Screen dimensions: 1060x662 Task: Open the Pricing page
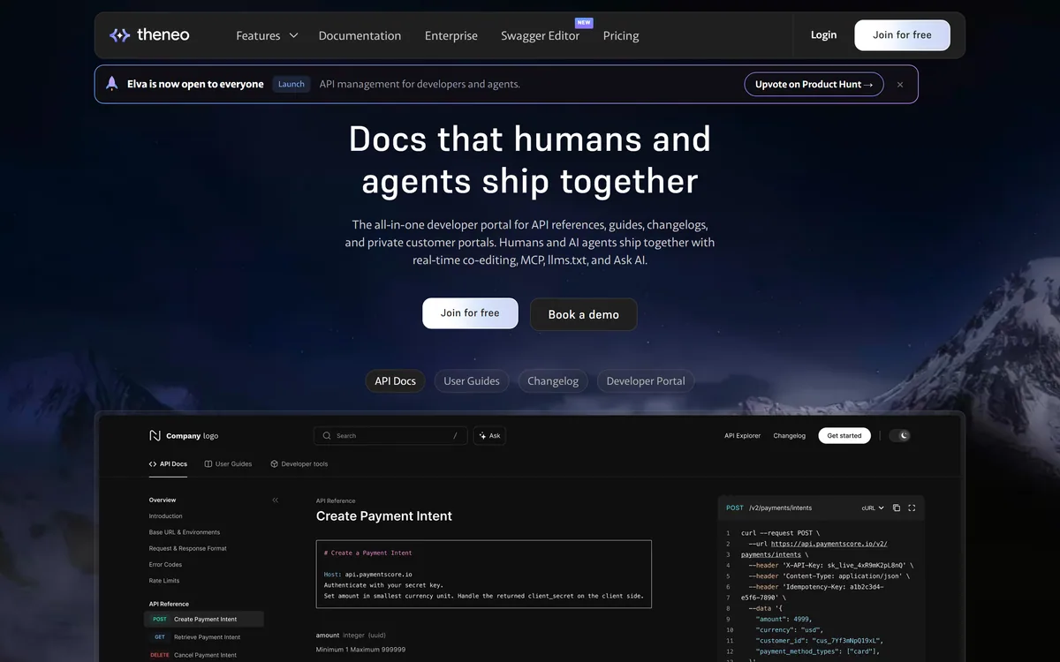click(x=621, y=36)
